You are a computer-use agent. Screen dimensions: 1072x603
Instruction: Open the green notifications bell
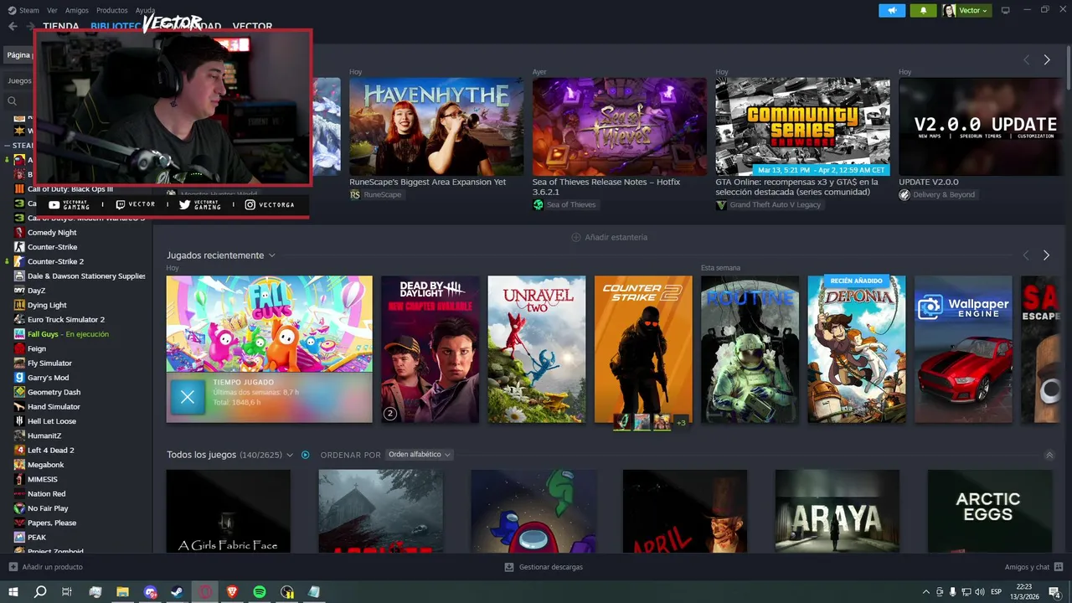click(924, 10)
